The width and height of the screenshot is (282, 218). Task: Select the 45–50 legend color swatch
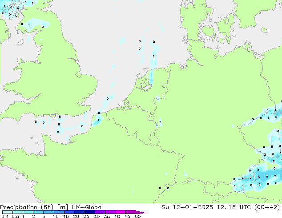click(x=131, y=212)
